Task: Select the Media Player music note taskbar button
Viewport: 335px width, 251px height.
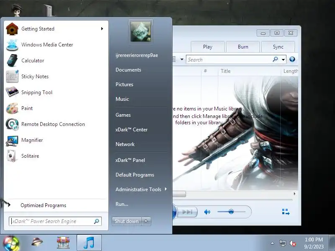Action: click(x=89, y=243)
